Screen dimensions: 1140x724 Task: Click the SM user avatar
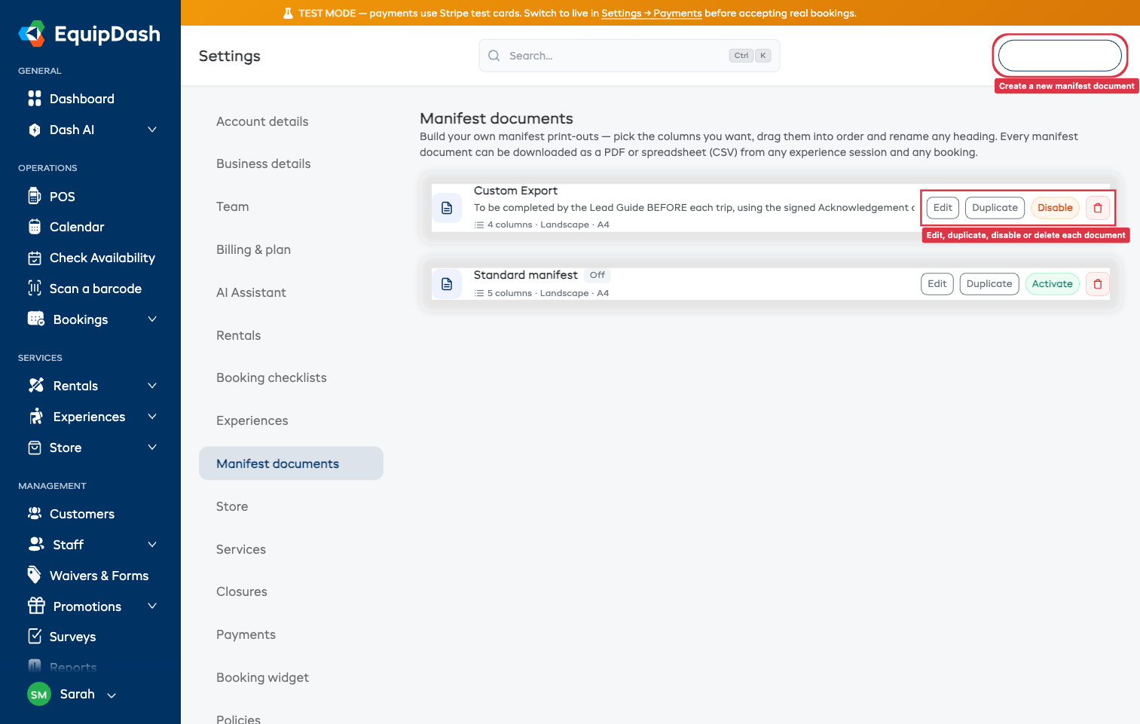coord(39,695)
